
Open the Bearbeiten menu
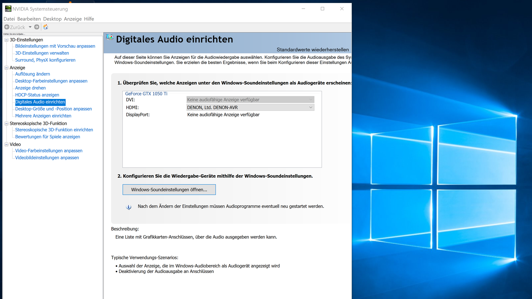tap(29, 19)
